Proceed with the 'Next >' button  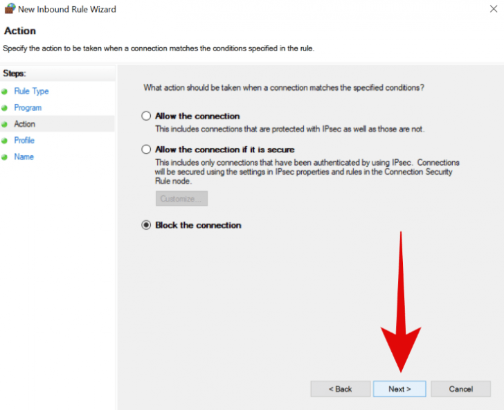pos(399,389)
